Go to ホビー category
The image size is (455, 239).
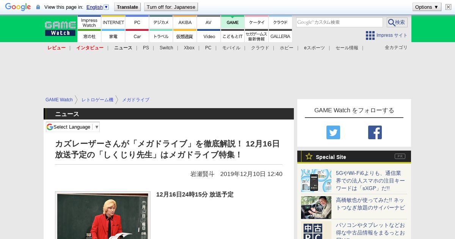(287, 48)
